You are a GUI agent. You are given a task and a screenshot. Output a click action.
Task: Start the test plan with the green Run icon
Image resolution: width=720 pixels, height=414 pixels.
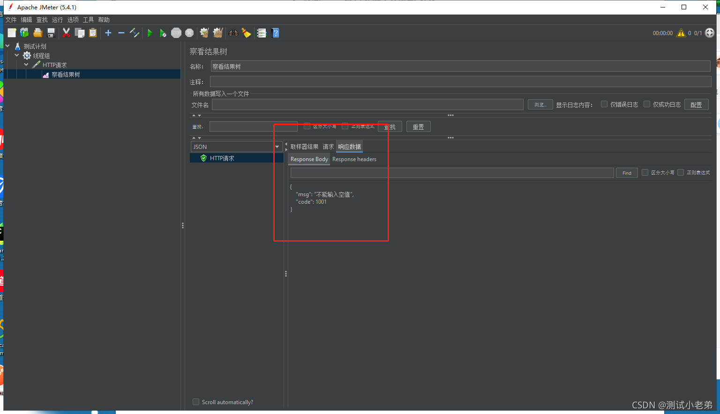(150, 33)
